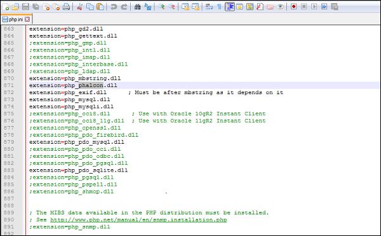This screenshot has height=236, width=381.
Task: Open a file using the Open folder icon
Action: click(15, 7)
